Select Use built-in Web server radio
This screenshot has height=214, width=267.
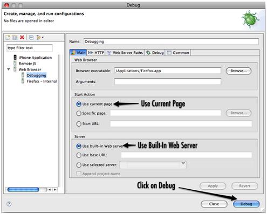79,146
